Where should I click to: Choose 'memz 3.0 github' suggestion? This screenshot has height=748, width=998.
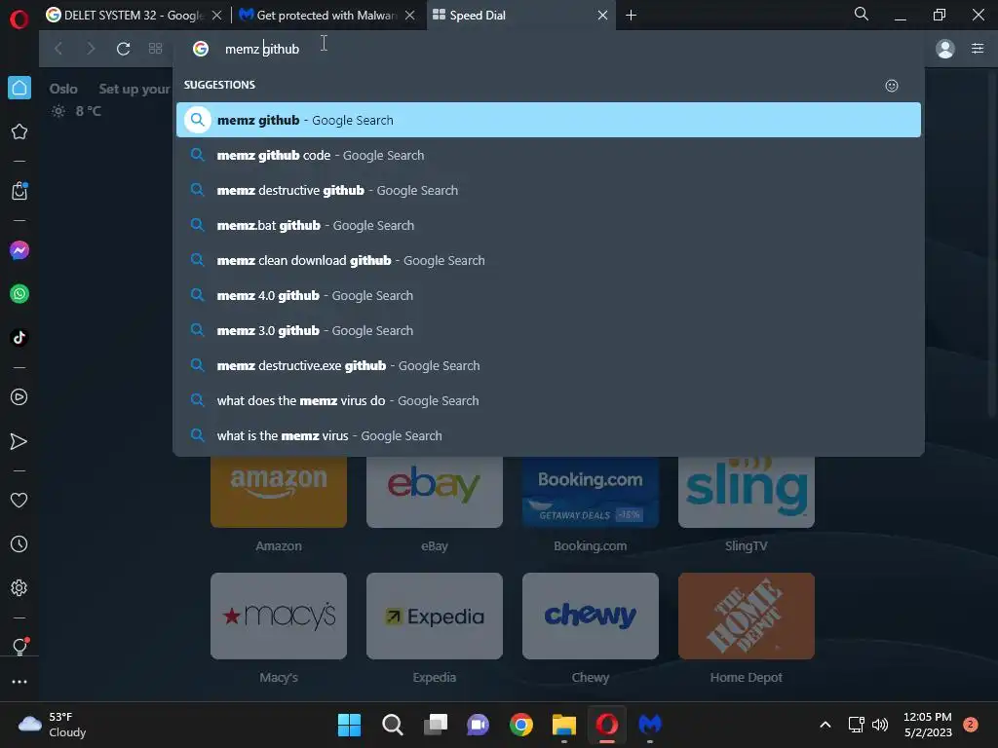point(549,330)
